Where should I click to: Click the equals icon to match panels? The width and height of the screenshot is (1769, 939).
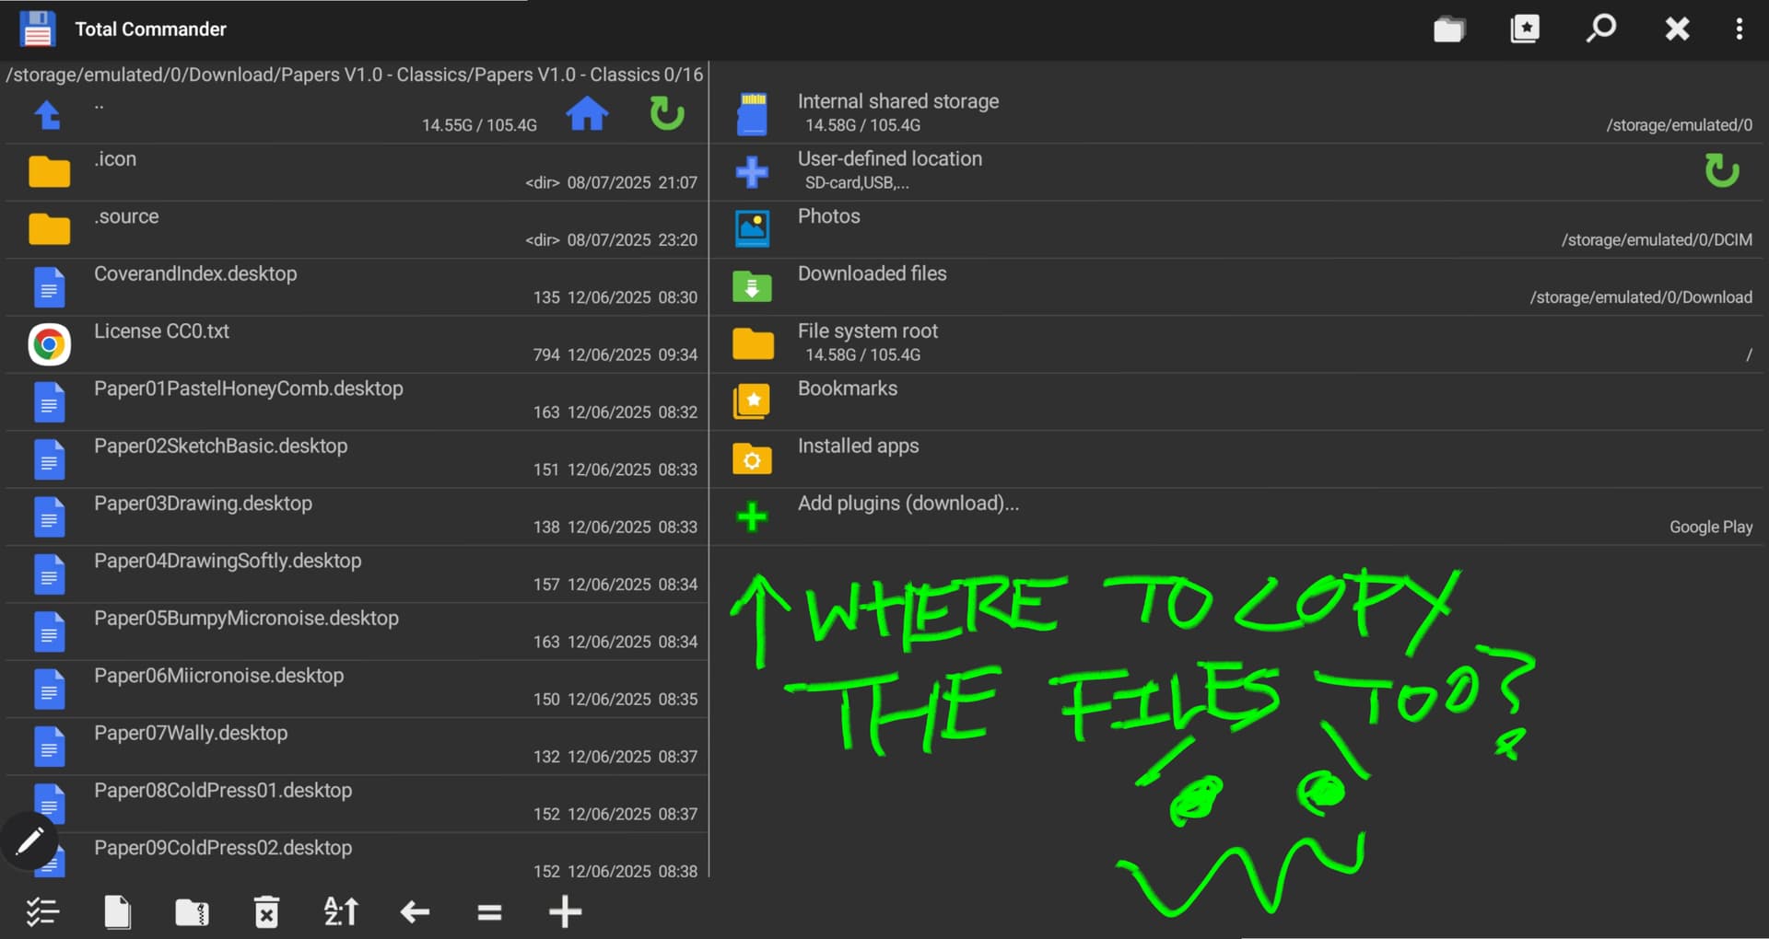(489, 912)
